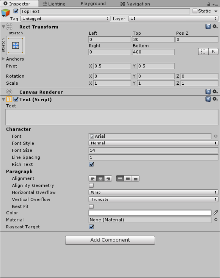Open the anchor presets stretch box
The image size is (220, 278).
point(16,45)
